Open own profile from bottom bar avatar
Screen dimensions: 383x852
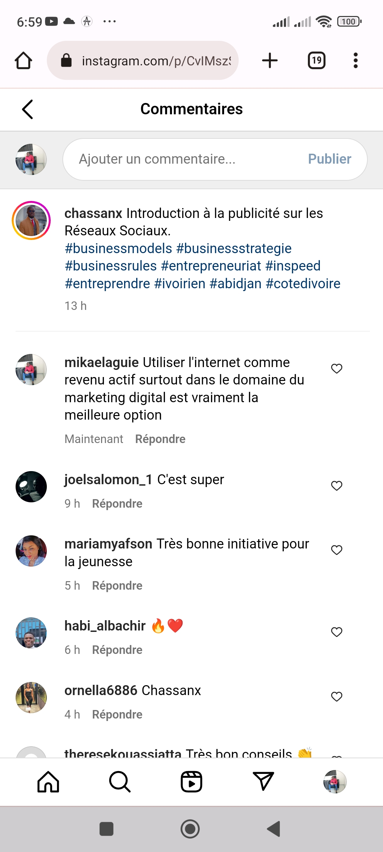click(335, 782)
